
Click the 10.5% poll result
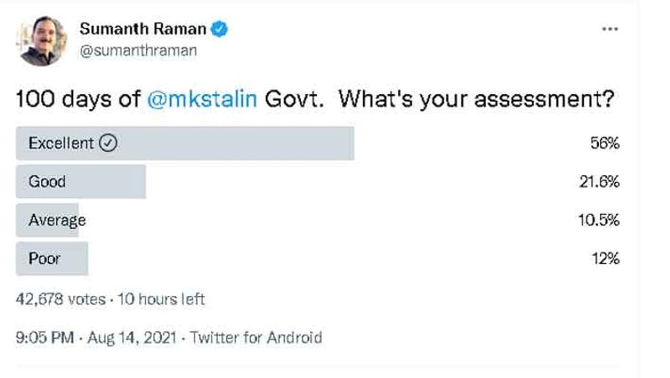tap(599, 220)
